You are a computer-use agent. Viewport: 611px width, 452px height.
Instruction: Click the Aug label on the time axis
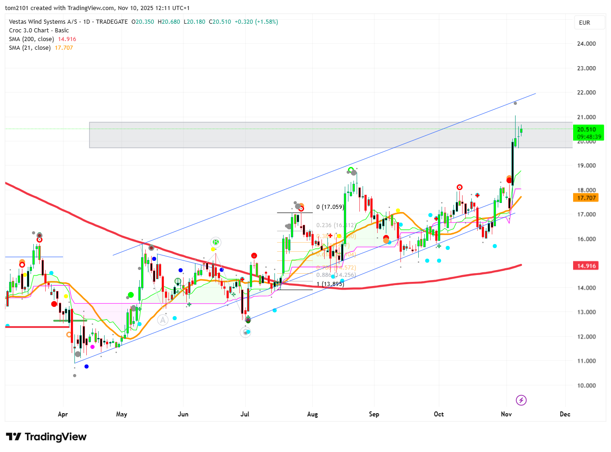tap(312, 414)
